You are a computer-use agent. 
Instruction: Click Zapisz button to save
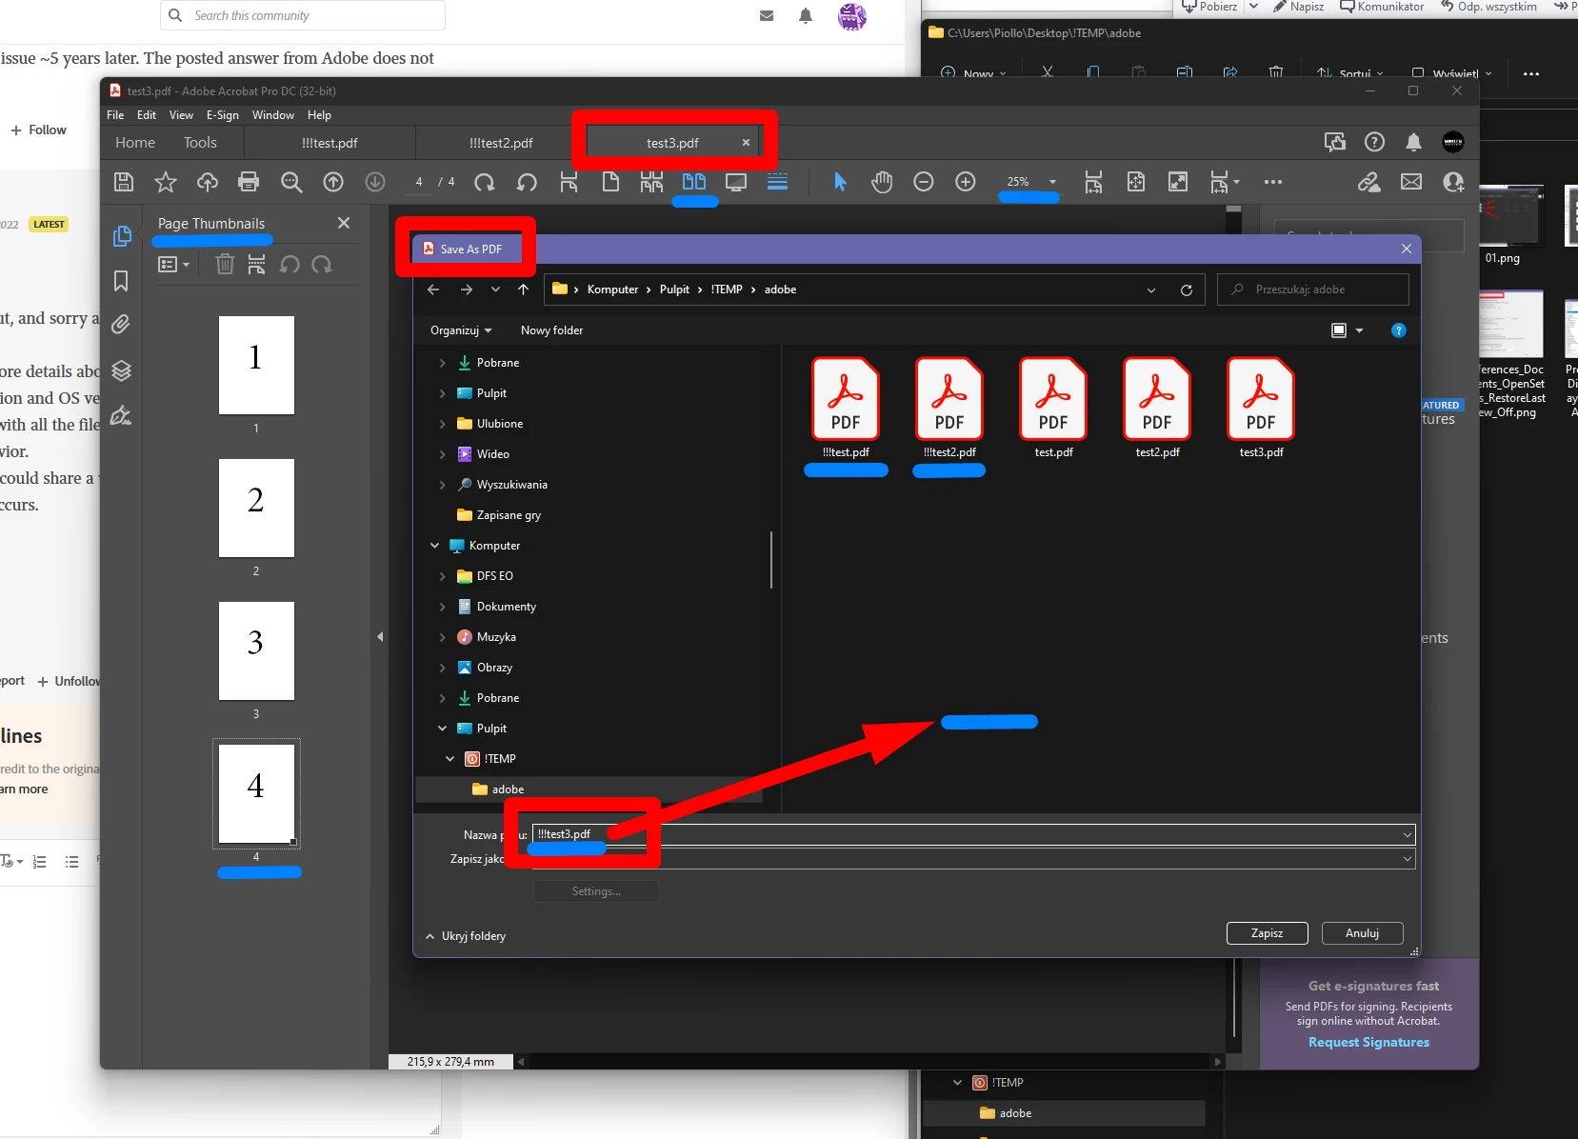point(1267,933)
